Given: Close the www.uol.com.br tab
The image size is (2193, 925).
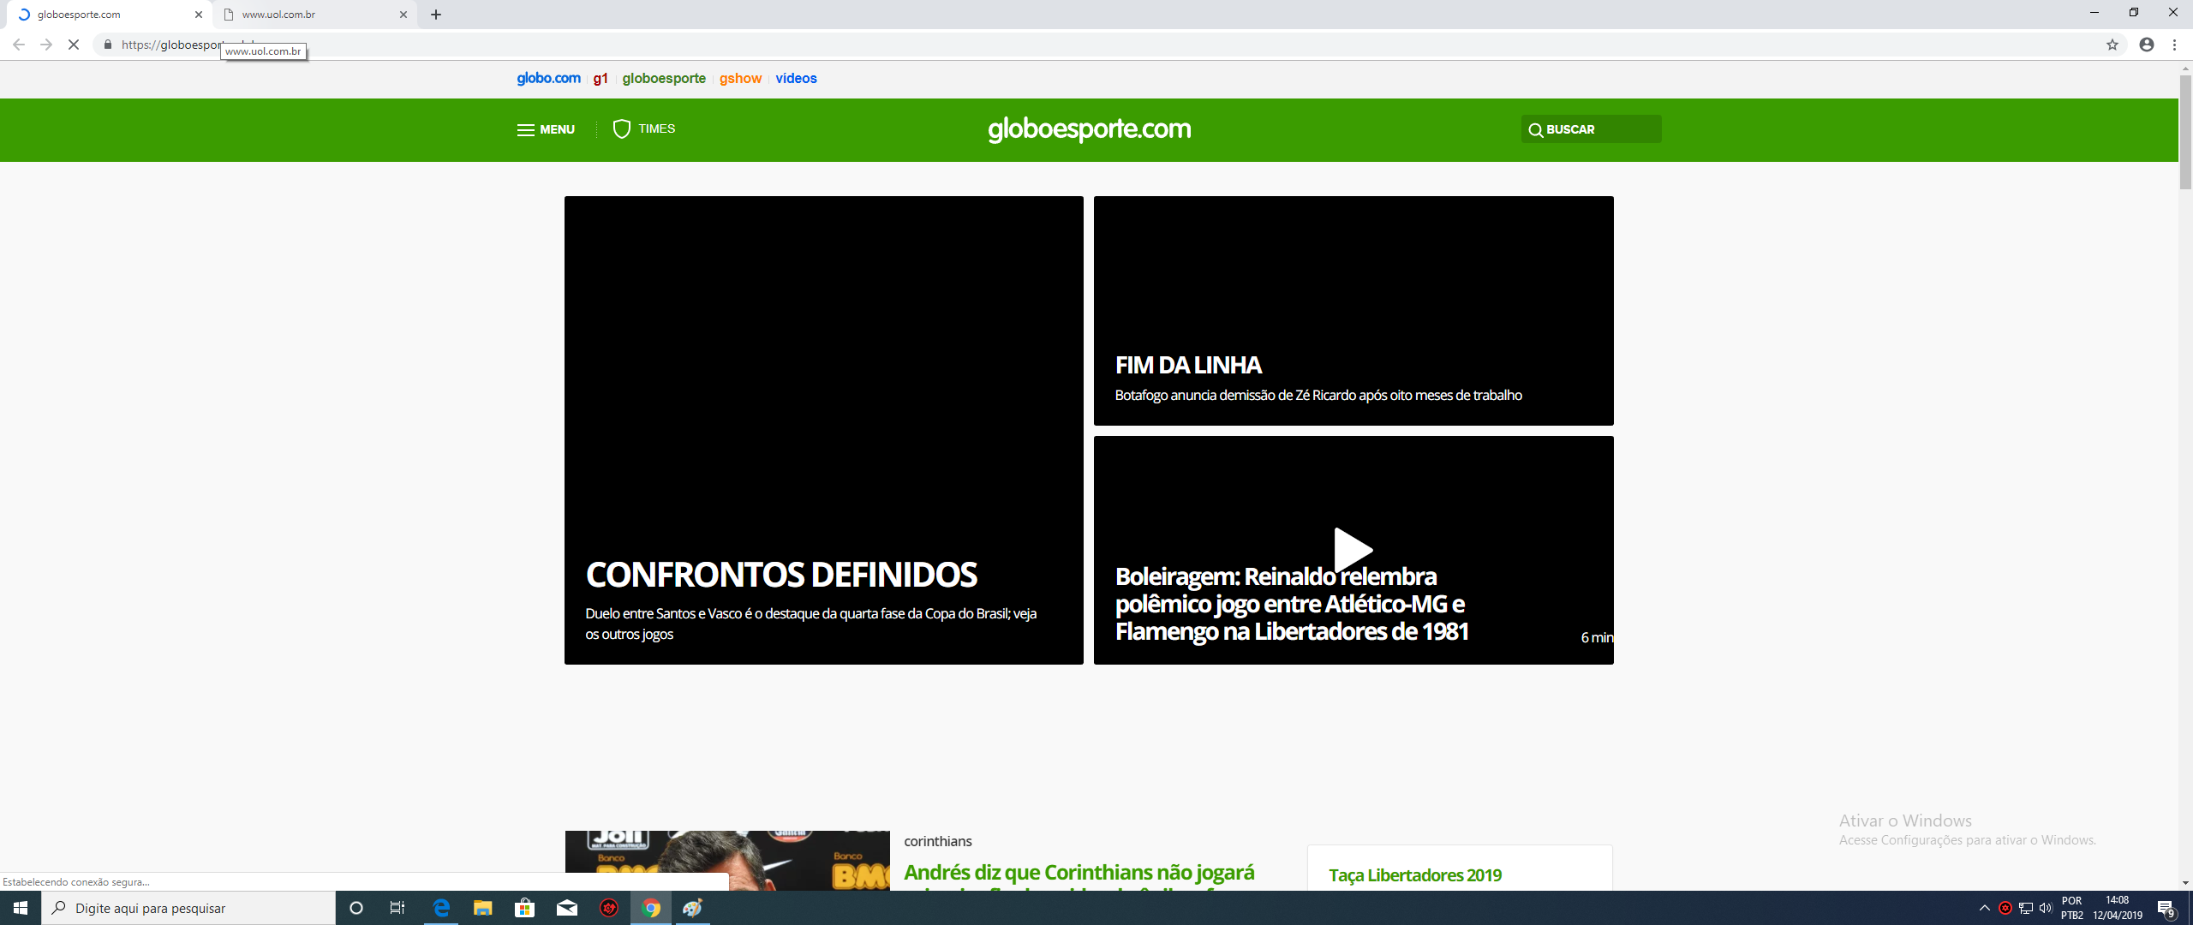Looking at the screenshot, I should [x=403, y=15].
